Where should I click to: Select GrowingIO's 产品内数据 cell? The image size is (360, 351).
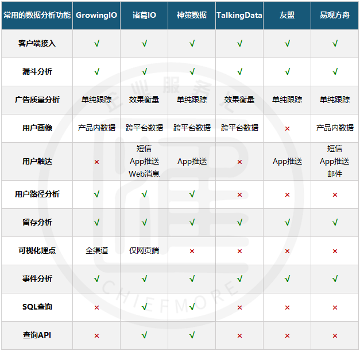96,128
